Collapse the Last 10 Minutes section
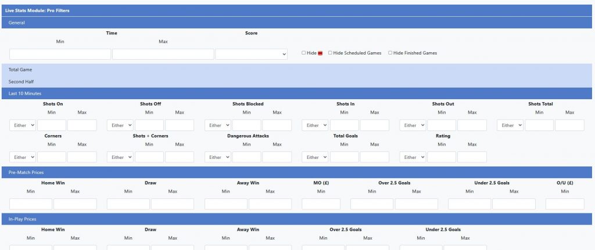 click(x=25, y=93)
